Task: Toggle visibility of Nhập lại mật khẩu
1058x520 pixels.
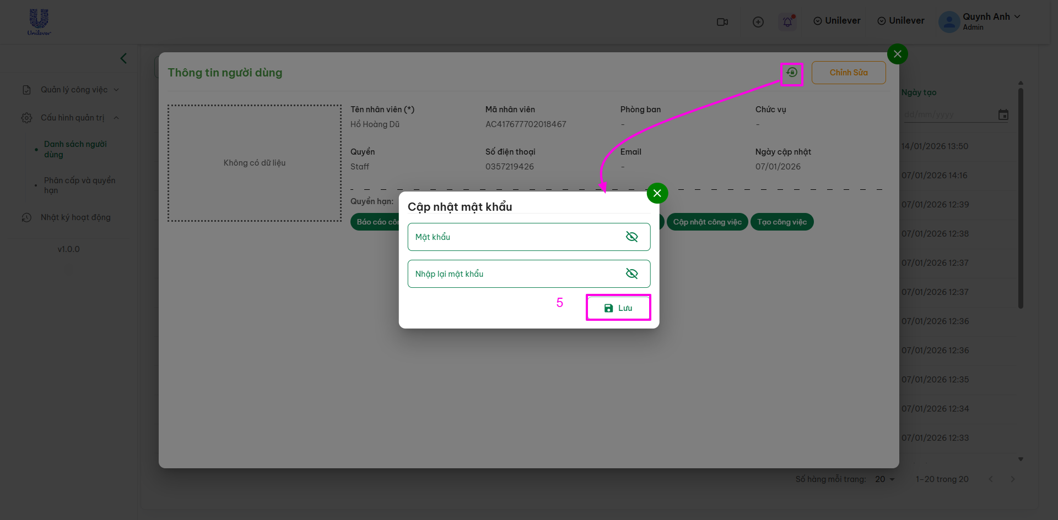Action: coord(631,273)
